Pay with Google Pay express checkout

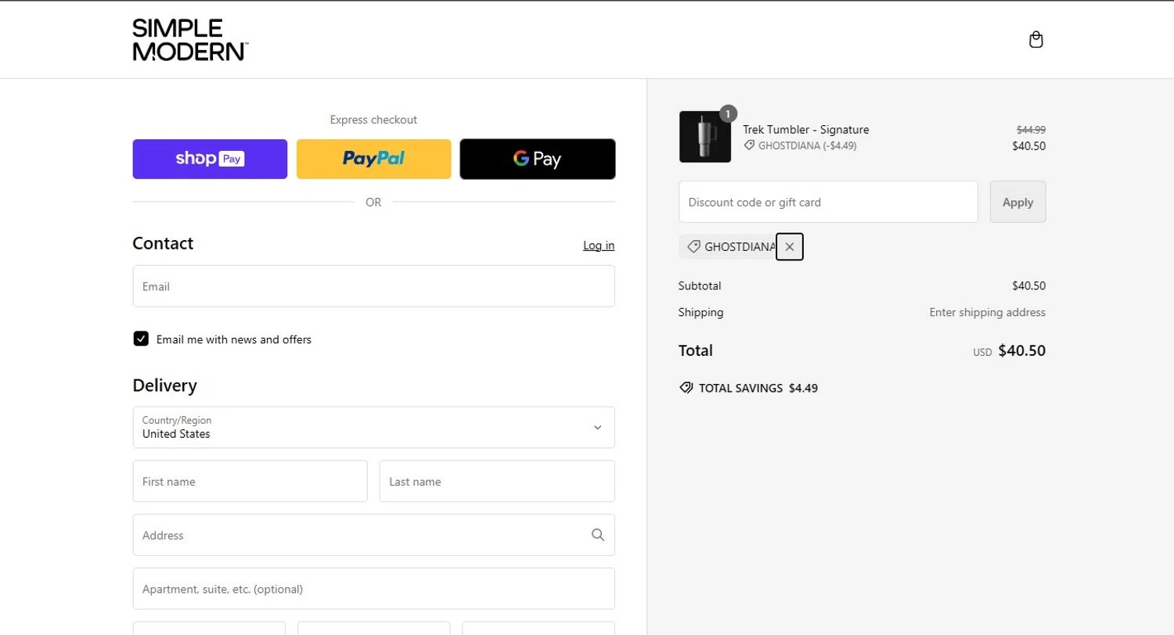coord(538,159)
